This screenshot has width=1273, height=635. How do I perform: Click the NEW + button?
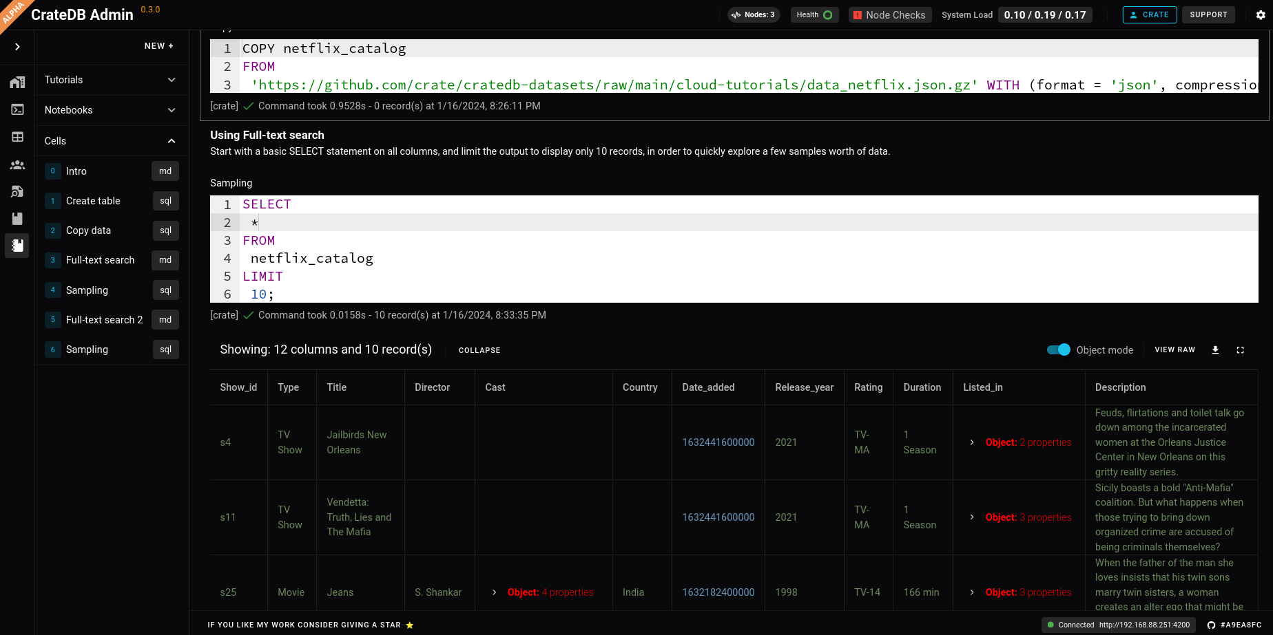click(159, 46)
